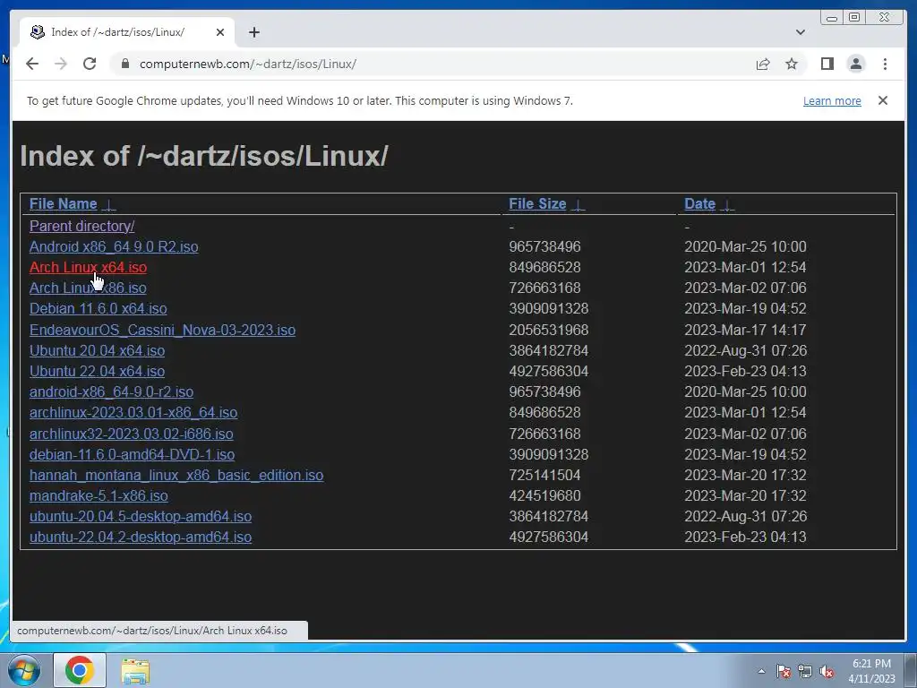Close the Index of /~dartz tab

(x=220, y=32)
